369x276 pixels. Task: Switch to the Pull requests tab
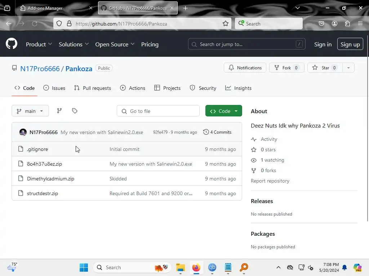tap(92, 88)
